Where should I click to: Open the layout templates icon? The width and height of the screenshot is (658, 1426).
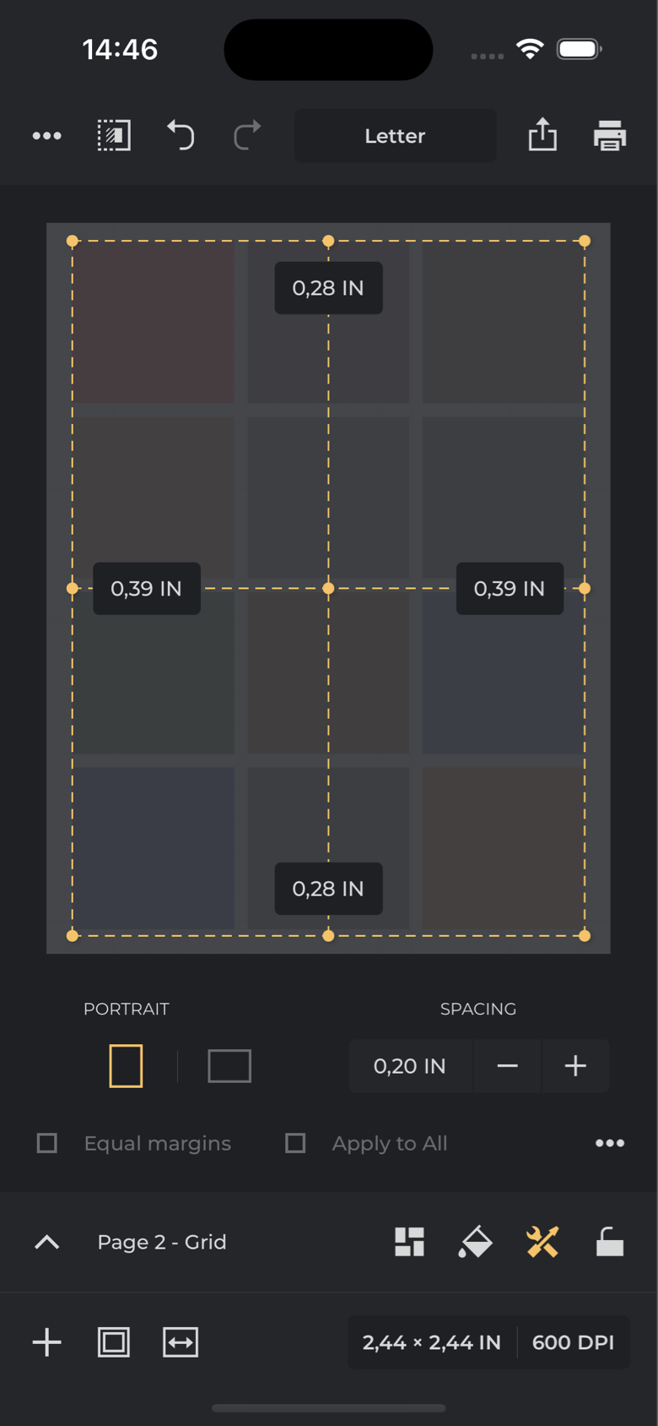pyautogui.click(x=409, y=1242)
